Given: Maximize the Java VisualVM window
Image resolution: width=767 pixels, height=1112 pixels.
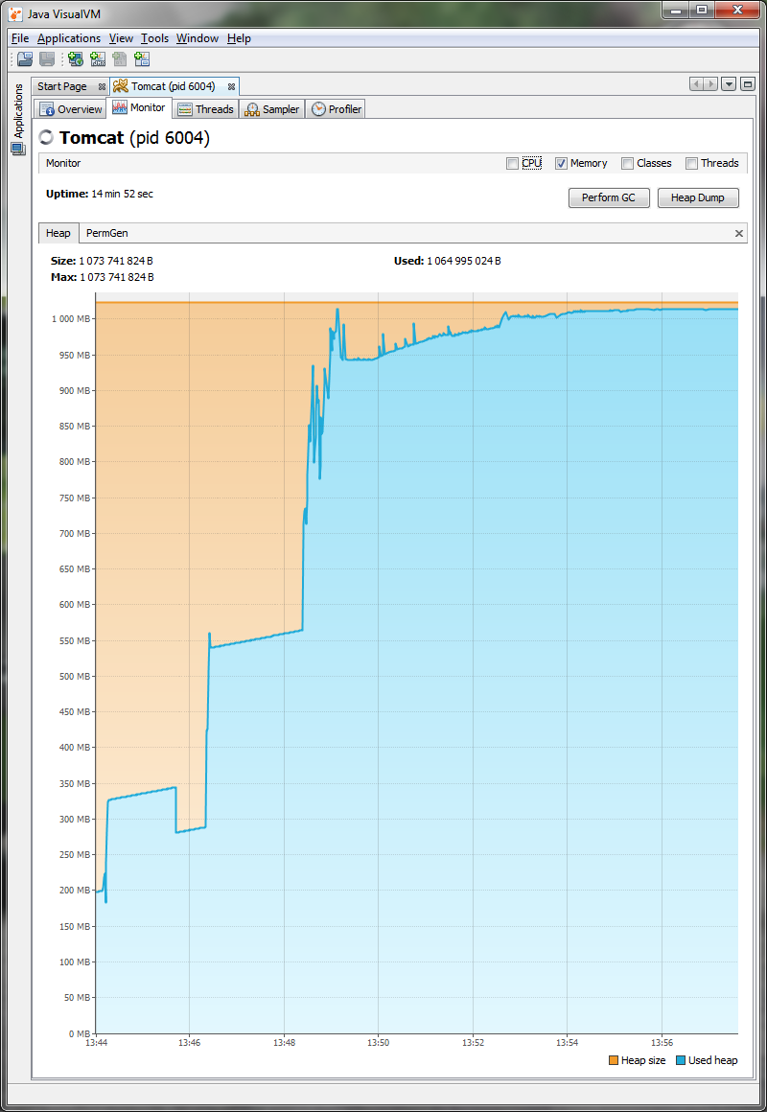Looking at the screenshot, I should coord(701,10).
